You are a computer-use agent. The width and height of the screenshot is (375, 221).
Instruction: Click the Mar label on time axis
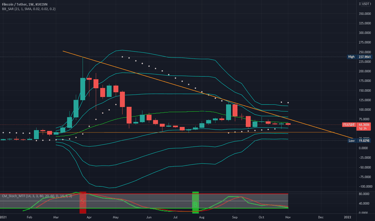[x=56, y=217]
